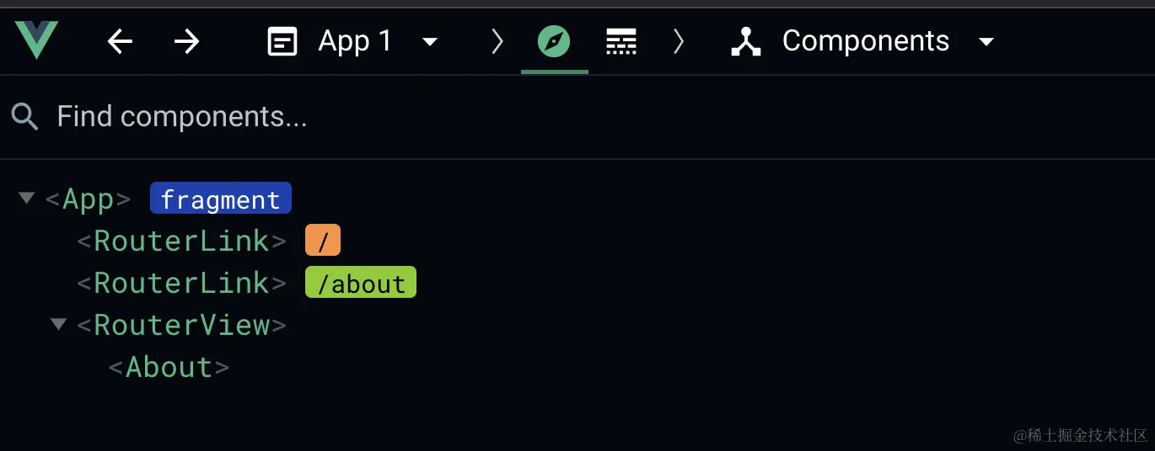Select the About component node
1155x451 pixels.
tap(169, 367)
